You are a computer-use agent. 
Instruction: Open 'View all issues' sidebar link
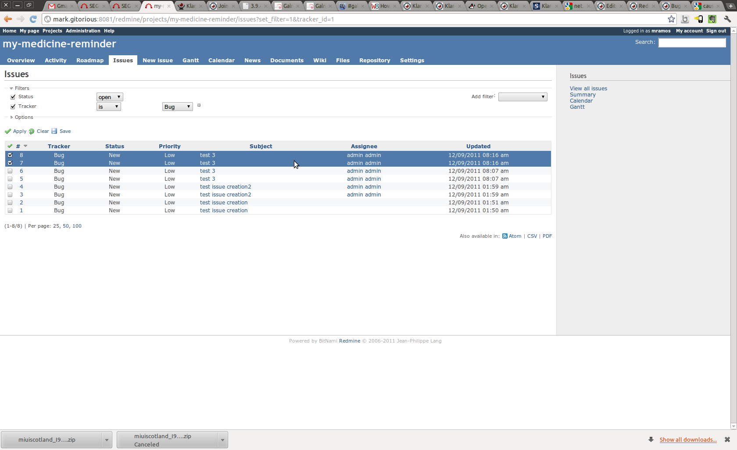[x=588, y=89]
